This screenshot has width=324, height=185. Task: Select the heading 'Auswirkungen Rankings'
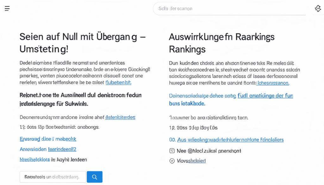pyautogui.click(x=221, y=43)
